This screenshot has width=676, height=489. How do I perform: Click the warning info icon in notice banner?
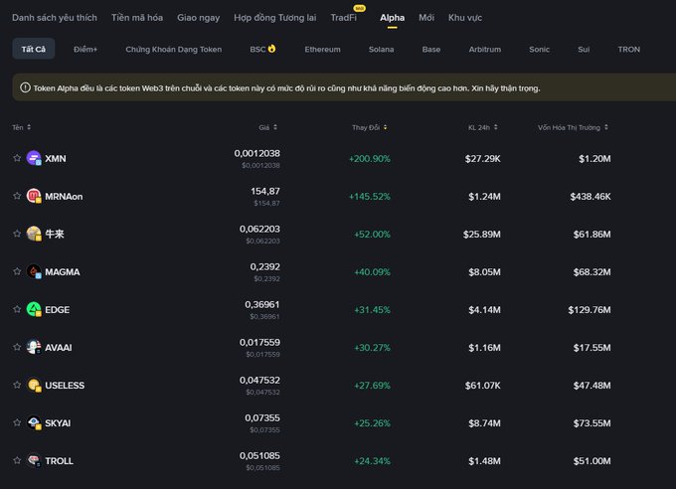click(25, 87)
